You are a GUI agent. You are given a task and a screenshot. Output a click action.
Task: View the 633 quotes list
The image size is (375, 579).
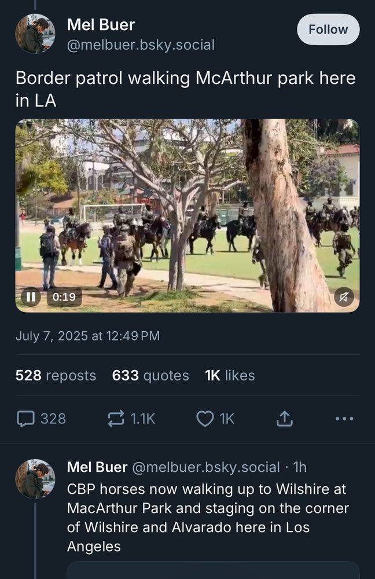pos(150,376)
